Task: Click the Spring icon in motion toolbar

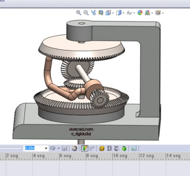Action: coord(109,148)
